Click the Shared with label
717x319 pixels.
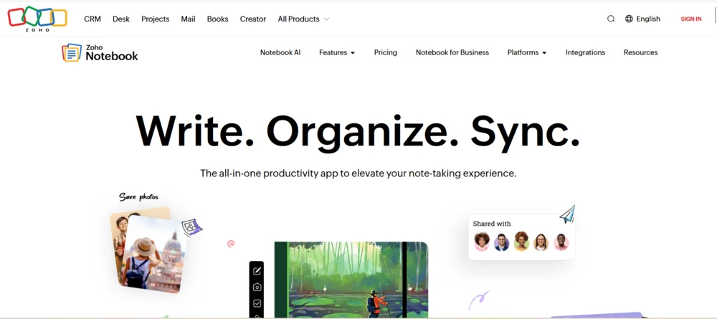pyautogui.click(x=492, y=224)
